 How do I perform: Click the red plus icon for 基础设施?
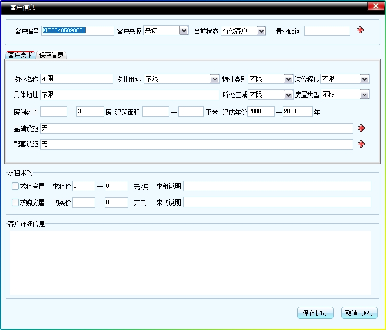point(361,128)
